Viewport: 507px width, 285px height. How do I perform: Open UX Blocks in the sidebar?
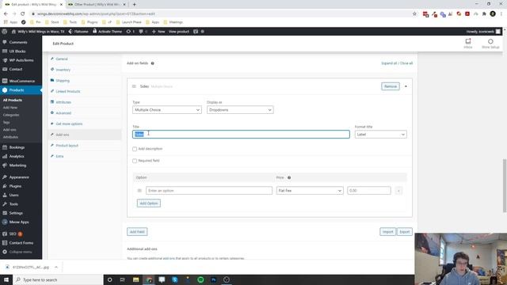17,51
